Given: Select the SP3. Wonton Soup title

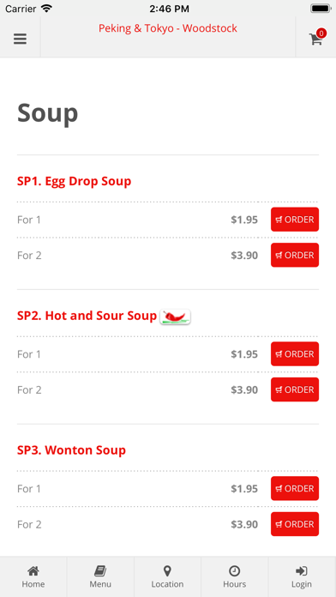Looking at the screenshot, I should click(71, 450).
